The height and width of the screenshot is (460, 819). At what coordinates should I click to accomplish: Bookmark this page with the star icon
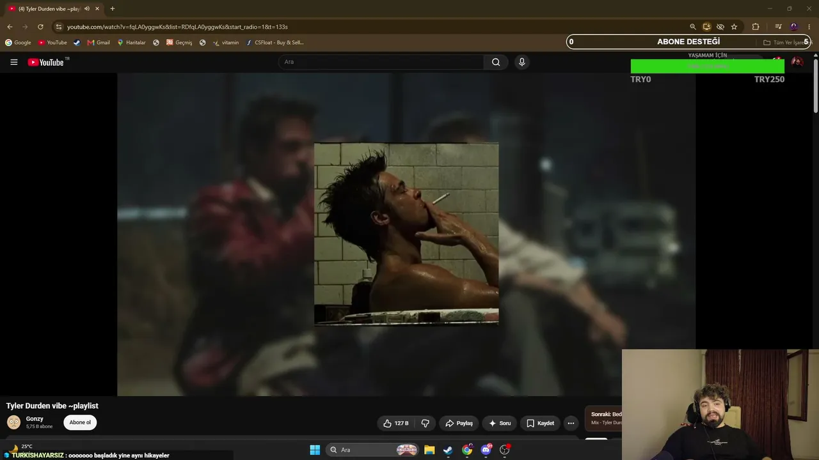tap(734, 27)
